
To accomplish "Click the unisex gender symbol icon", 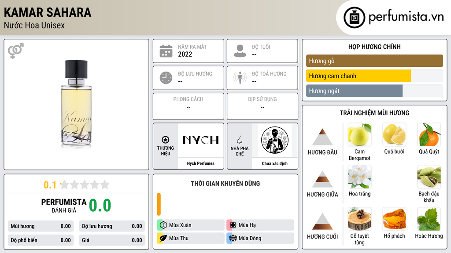I will [15, 51].
